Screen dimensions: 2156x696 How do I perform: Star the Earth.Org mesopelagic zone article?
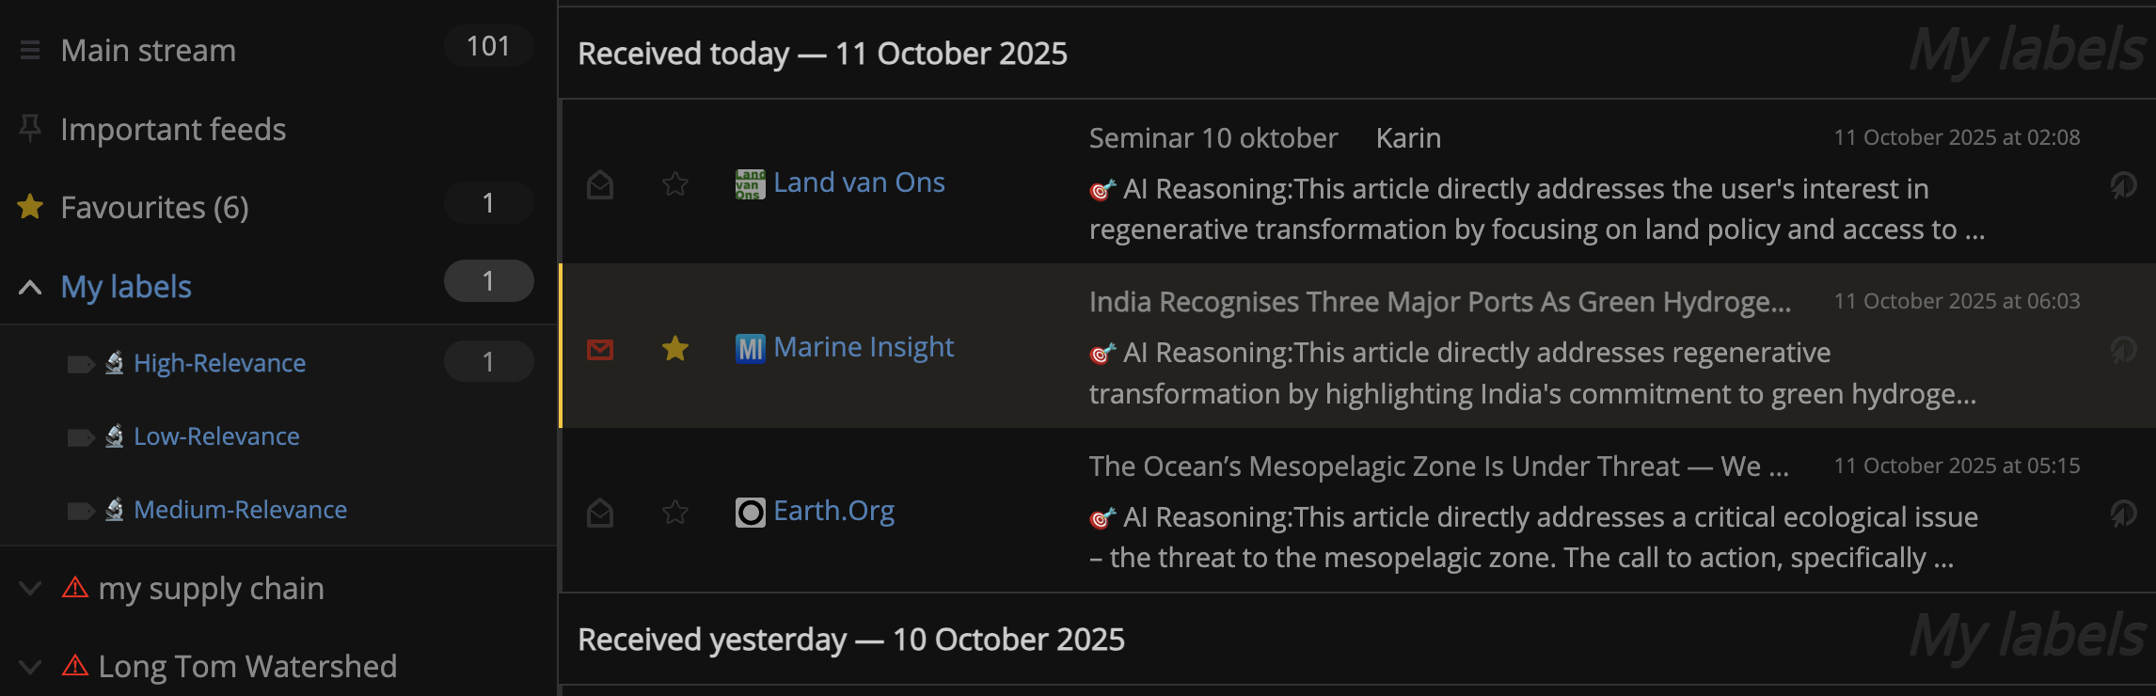(x=674, y=514)
